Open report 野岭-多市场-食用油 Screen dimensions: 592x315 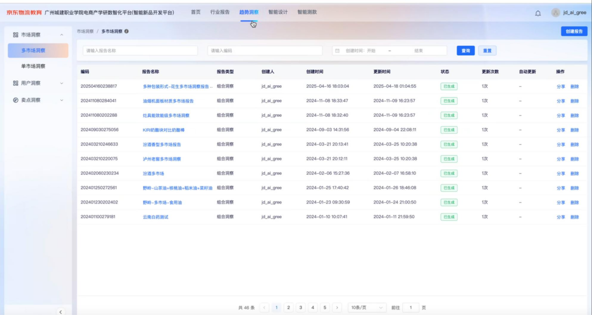(162, 202)
